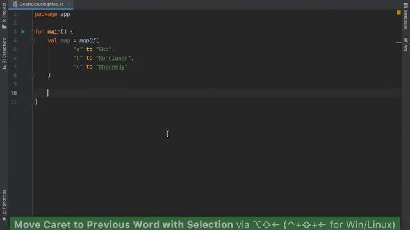The width and height of the screenshot is (410, 230).
Task: Click the Ant panel icon
Action: click(x=406, y=40)
